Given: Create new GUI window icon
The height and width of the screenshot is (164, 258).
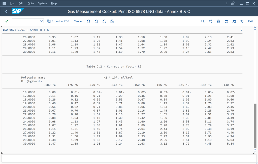Looking at the screenshot, I should click(x=226, y=21).
